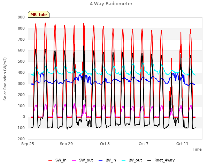This screenshot has height=167, width=223.
Task: Click the Oct 11 date tick label
Action: tap(182, 144)
